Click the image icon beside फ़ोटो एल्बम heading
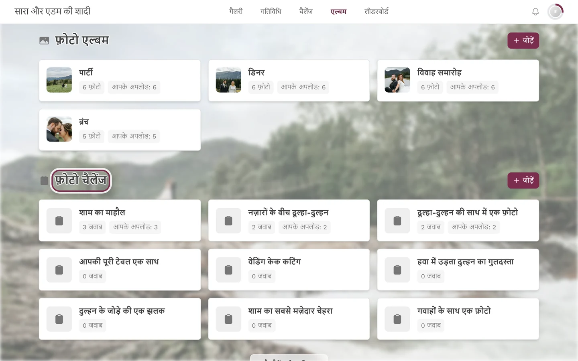The image size is (578, 361). point(44,41)
